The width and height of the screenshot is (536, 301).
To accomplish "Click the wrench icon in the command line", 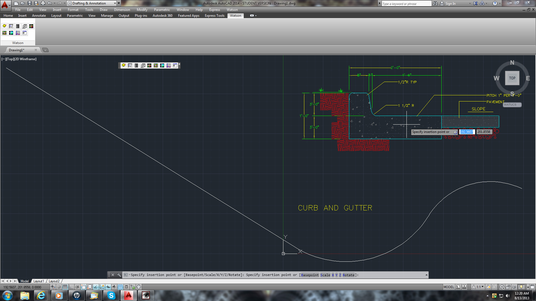I will 119,275.
